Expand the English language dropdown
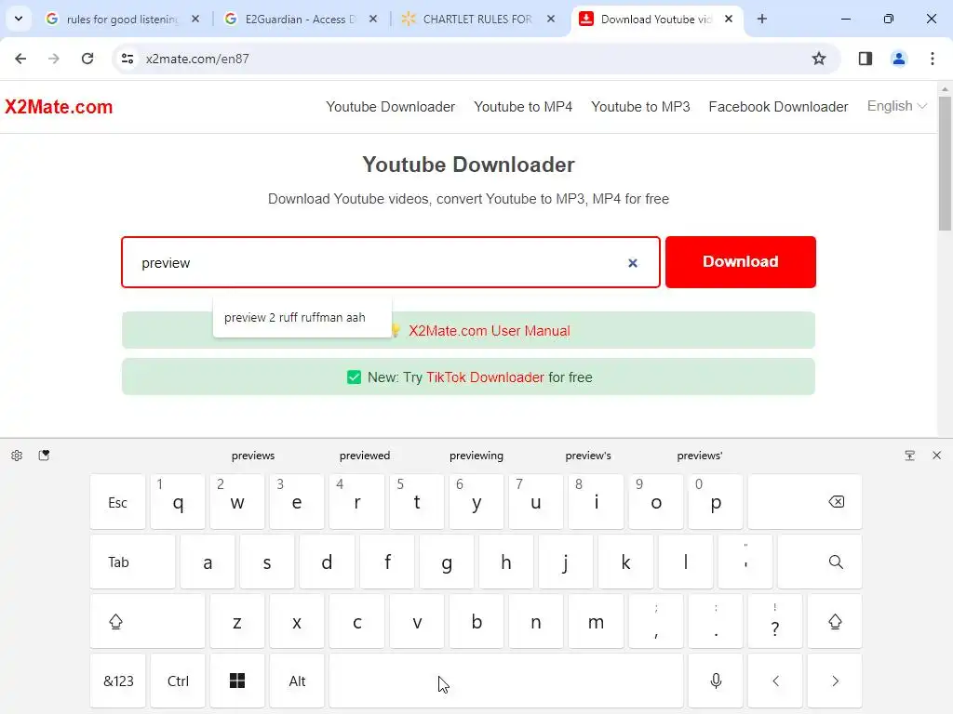This screenshot has width=953, height=714. [897, 106]
